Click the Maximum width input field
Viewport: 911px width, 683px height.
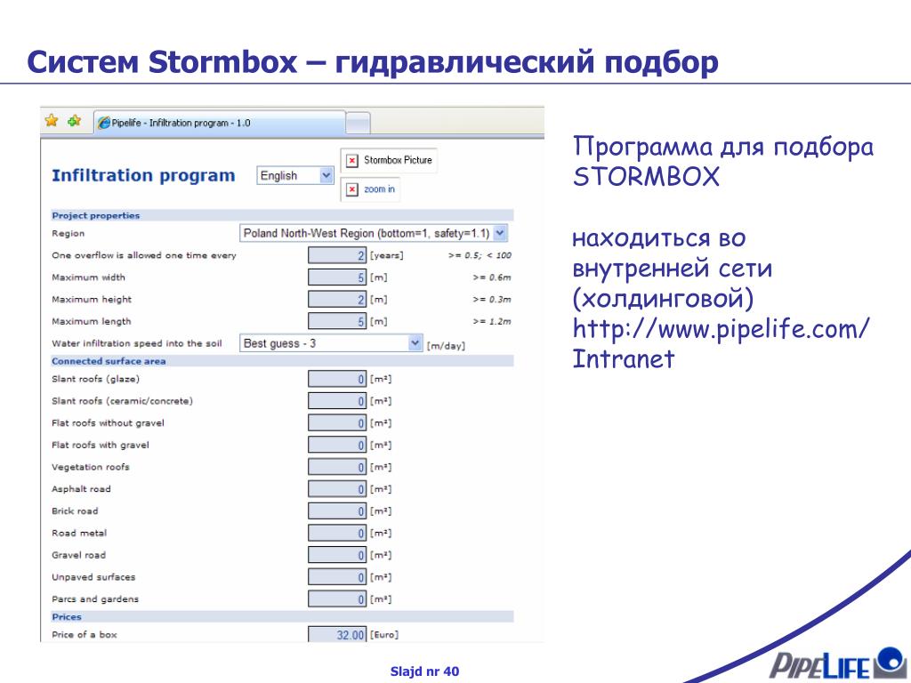pos(337,277)
